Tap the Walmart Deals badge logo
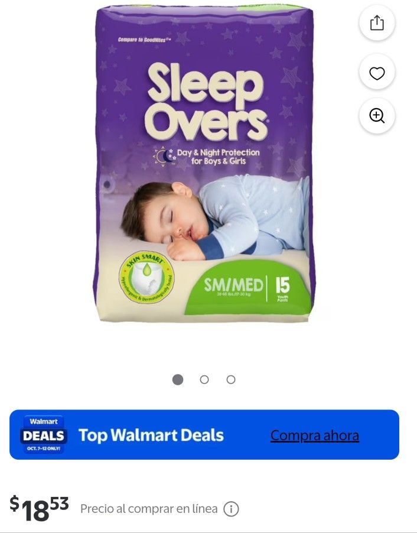 pos(44,434)
